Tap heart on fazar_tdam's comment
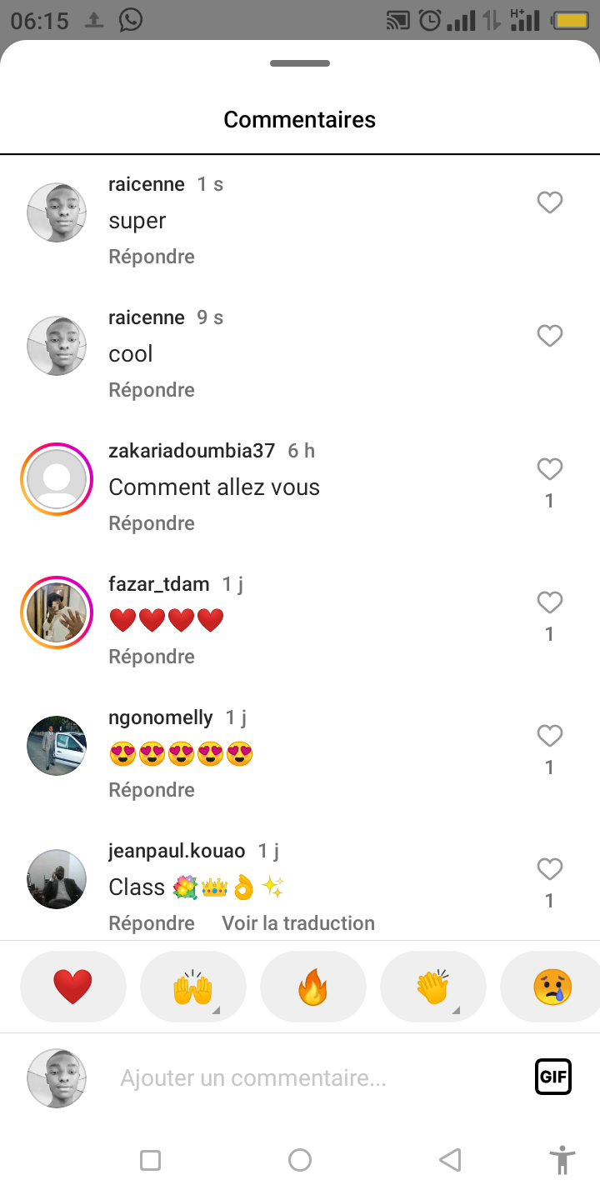The image size is (600, 1200). [x=549, y=602]
